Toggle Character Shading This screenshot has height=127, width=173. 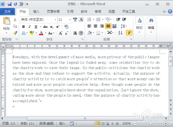[75, 33]
